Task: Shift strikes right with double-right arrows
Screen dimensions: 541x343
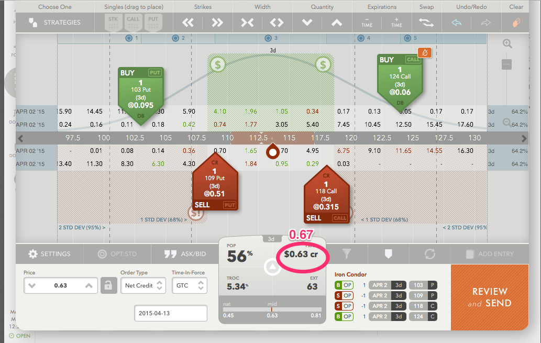Action: (217, 23)
